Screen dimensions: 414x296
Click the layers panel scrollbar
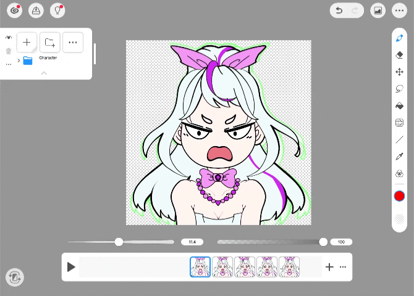[x=95, y=54]
